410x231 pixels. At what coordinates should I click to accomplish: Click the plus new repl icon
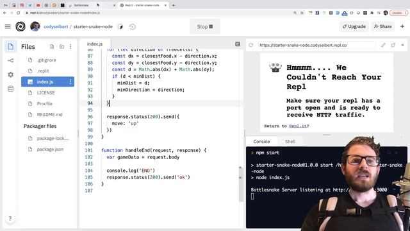(x=402, y=26)
